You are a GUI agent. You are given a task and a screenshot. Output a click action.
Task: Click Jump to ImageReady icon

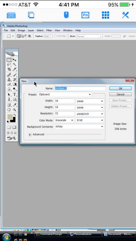point(12,138)
